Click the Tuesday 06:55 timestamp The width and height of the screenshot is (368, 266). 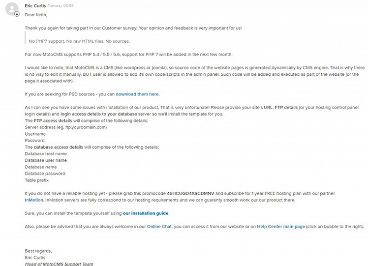(x=61, y=6)
